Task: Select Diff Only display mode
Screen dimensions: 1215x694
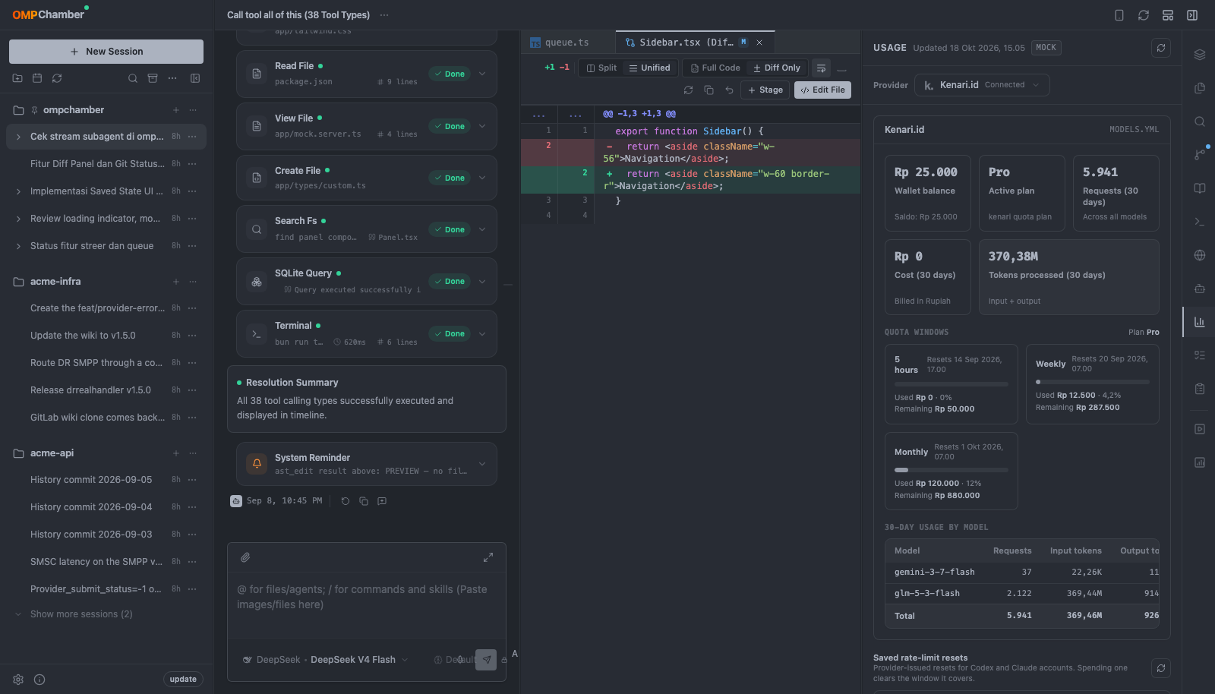Action: point(777,68)
